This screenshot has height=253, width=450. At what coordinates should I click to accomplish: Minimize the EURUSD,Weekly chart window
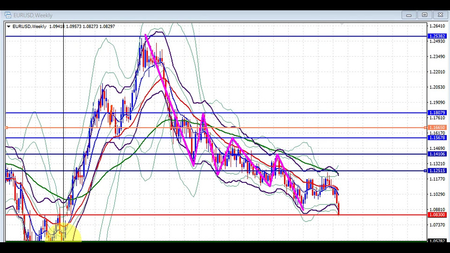(x=409, y=15)
